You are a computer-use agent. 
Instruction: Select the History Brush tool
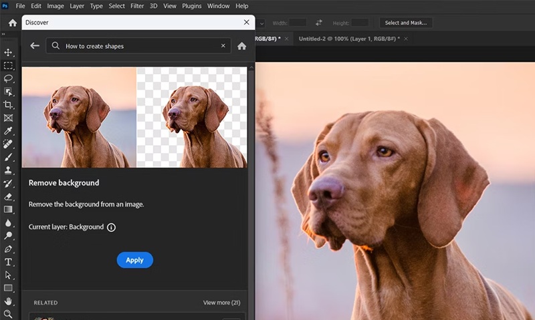point(8,183)
